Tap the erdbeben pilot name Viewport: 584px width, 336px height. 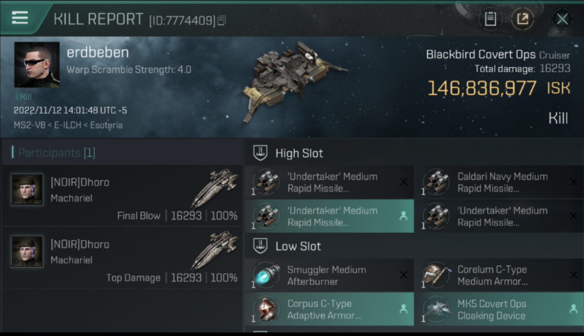click(x=97, y=52)
